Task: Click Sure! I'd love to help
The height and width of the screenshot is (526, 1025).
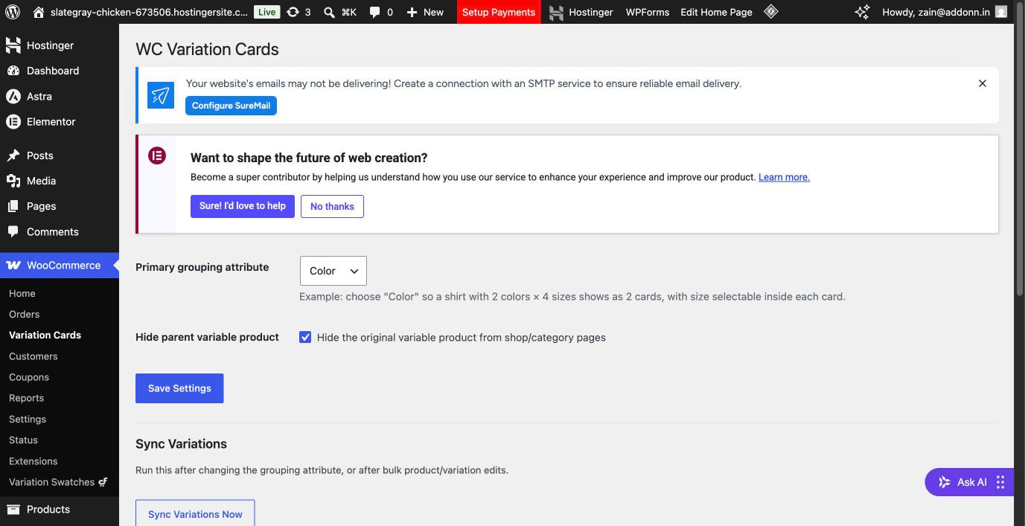Action: (x=243, y=206)
